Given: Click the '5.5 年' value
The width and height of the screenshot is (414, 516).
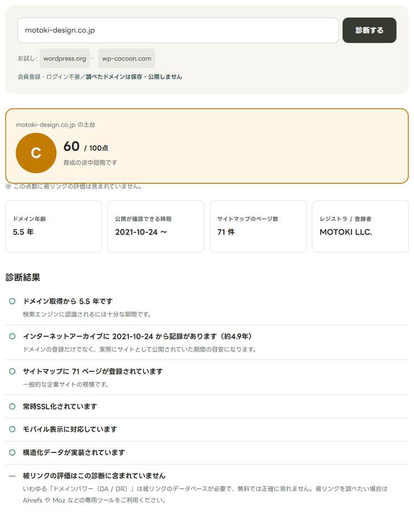Looking at the screenshot, I should [23, 232].
